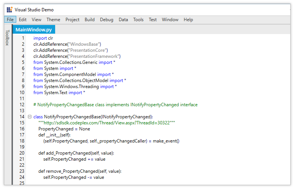Place cursor on 'import clr' line

pos(43,38)
